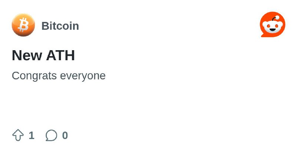Click the word "New" in title
297x155 pixels.
[x=27, y=55]
